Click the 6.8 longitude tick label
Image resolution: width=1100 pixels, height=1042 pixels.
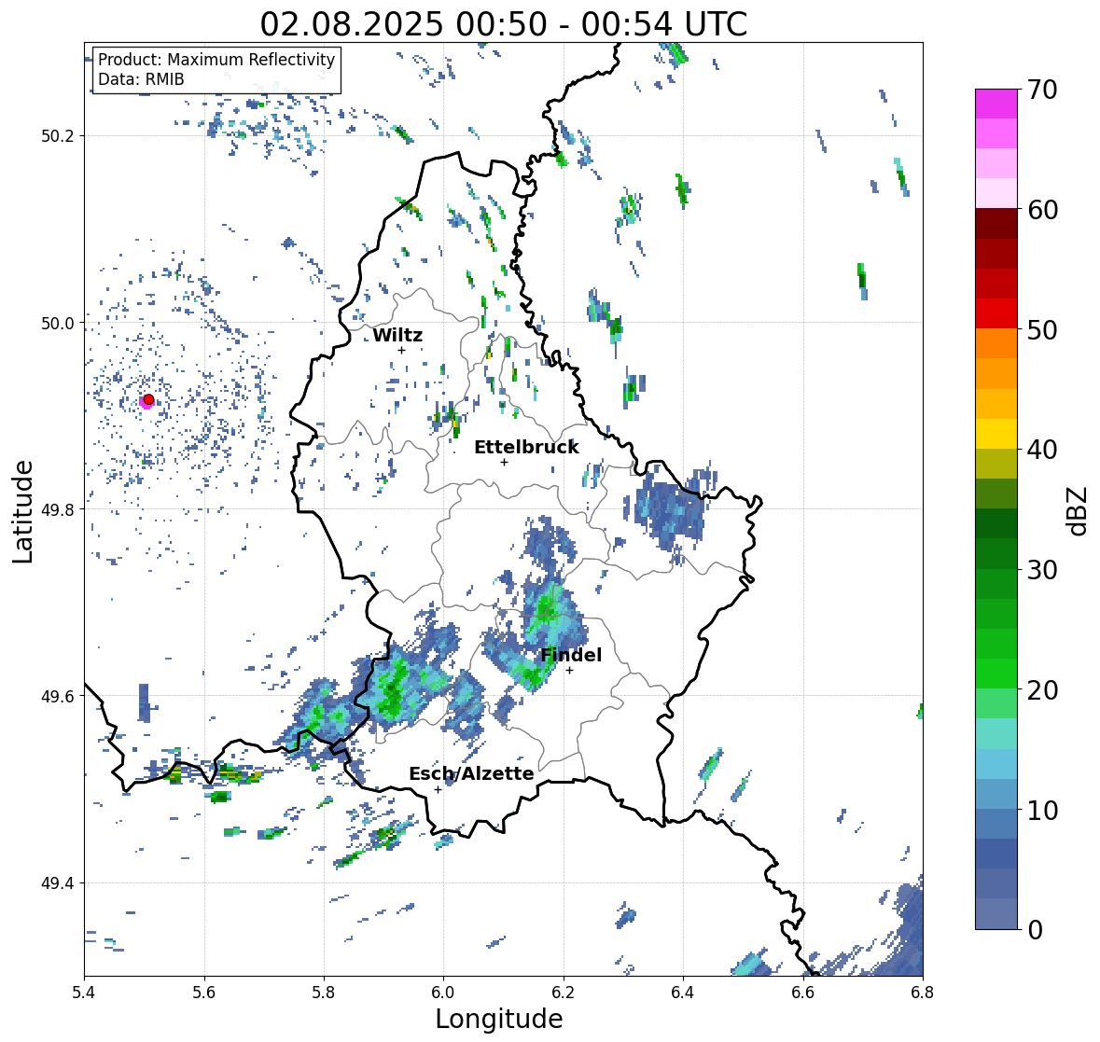tap(923, 991)
